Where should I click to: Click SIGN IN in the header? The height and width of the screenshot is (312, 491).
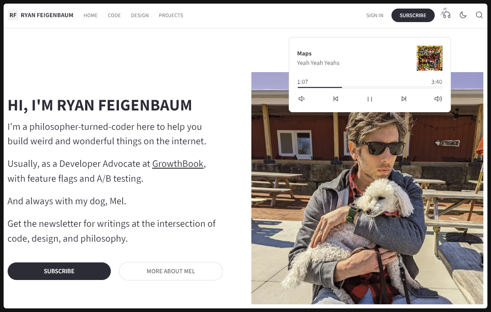pyautogui.click(x=374, y=15)
